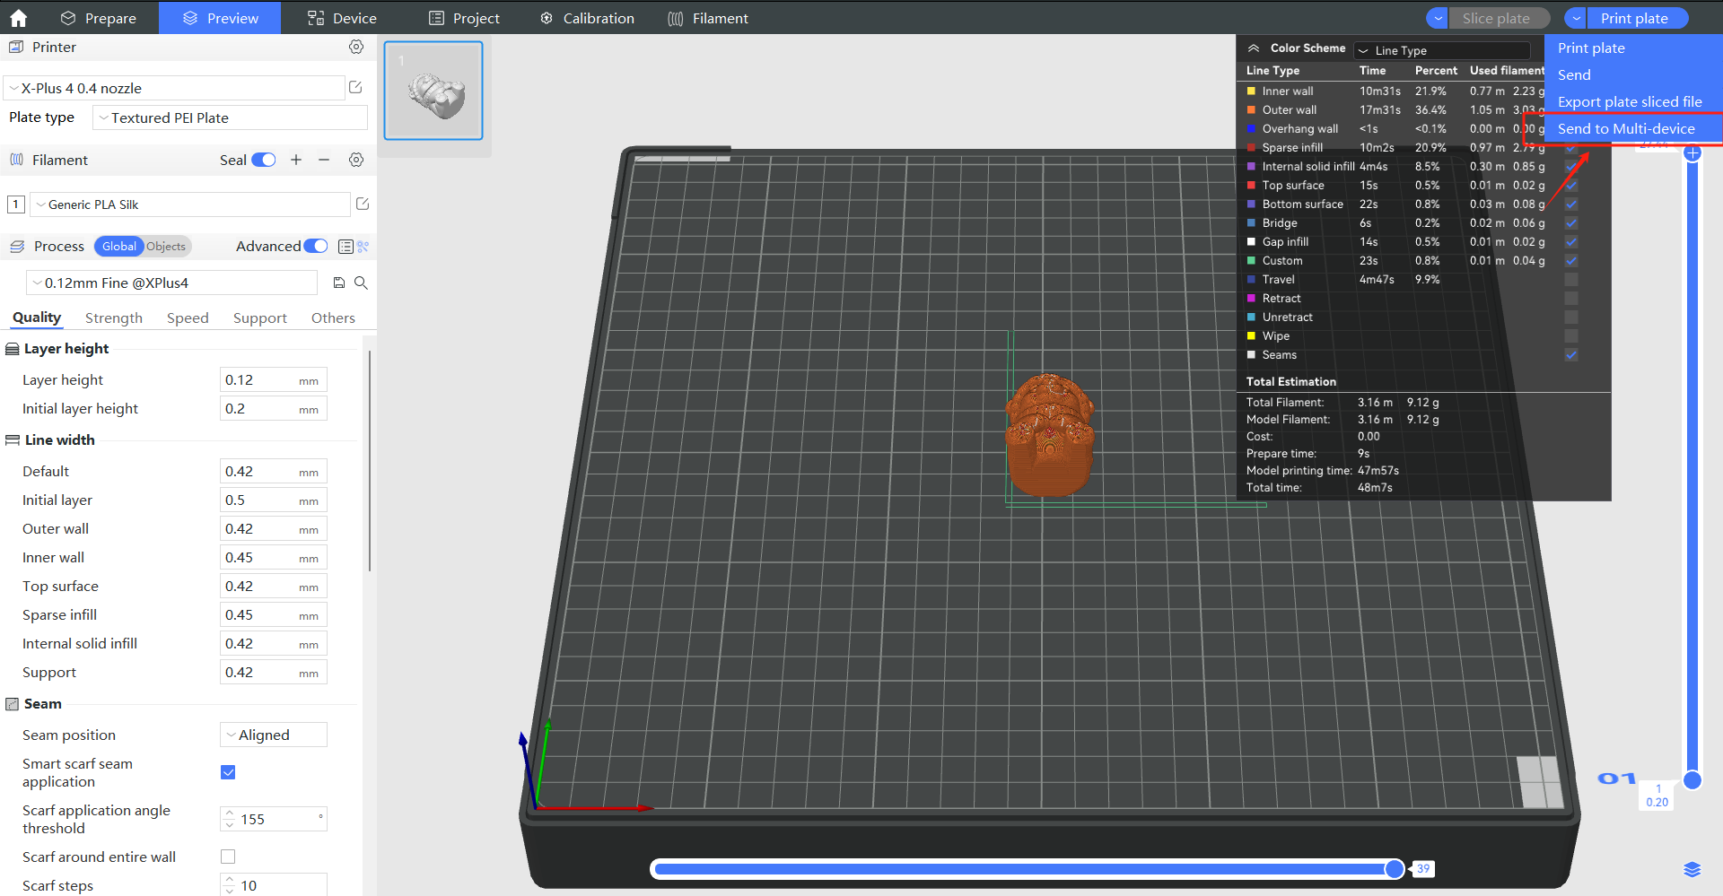Click the Layer height section icon
1723x896 pixels.
(13, 349)
